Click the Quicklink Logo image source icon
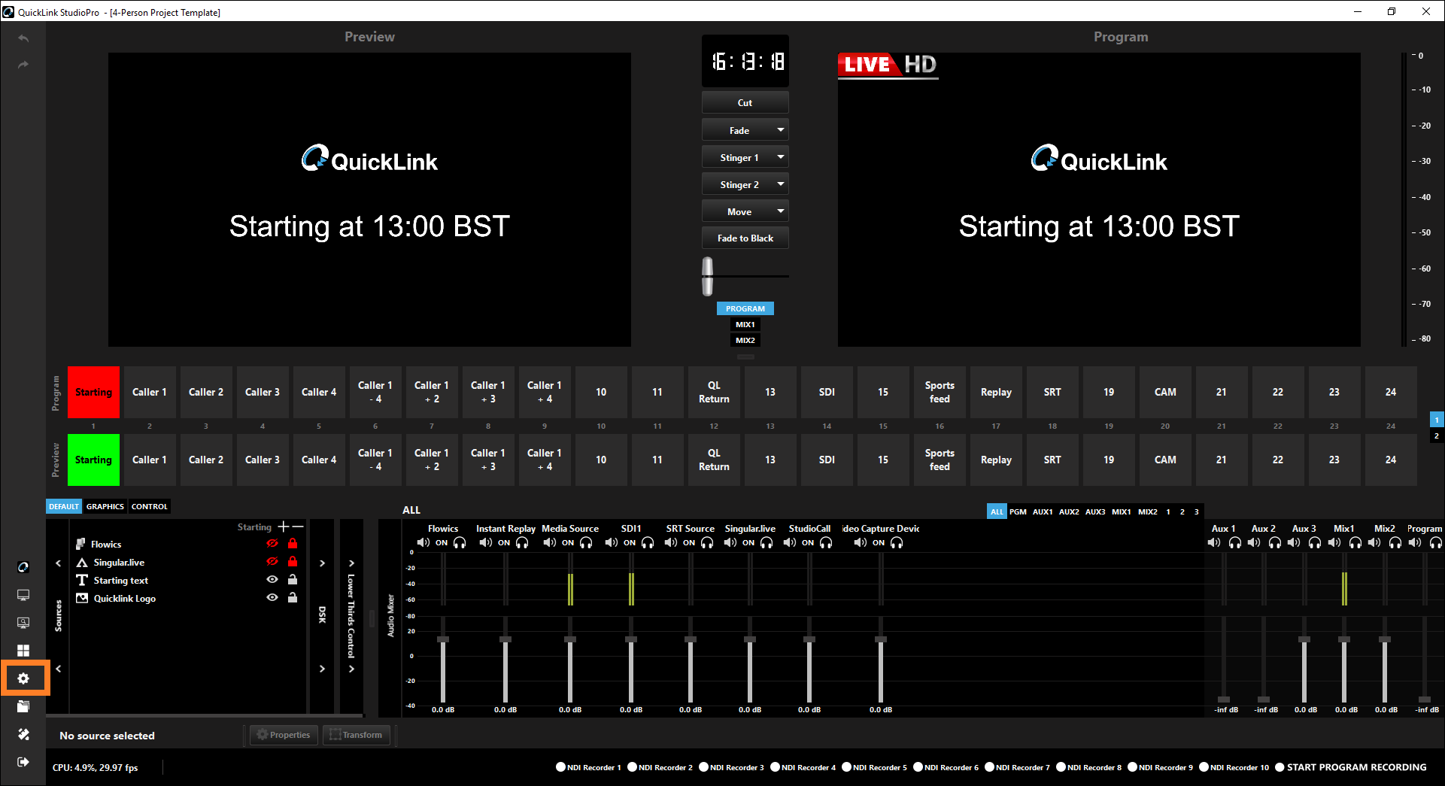Image resolution: width=1445 pixels, height=786 pixels. tap(82, 598)
